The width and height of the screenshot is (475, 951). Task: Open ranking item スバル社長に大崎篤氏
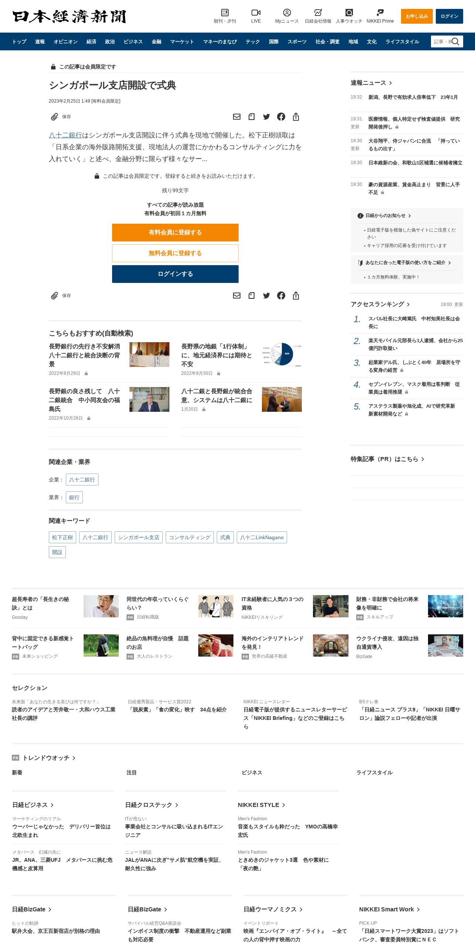click(414, 323)
